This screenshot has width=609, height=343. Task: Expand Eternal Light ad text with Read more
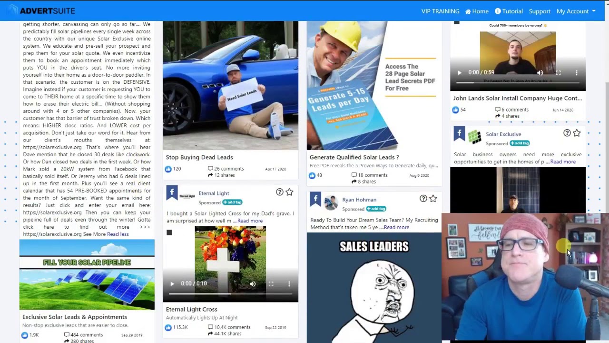[250, 221]
